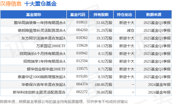The width and height of the screenshot is (172, 104).
Task: Click the 基金简称 column header
Action: (34, 15)
